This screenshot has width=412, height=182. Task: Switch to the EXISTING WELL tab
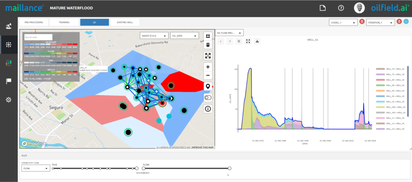[125, 23]
